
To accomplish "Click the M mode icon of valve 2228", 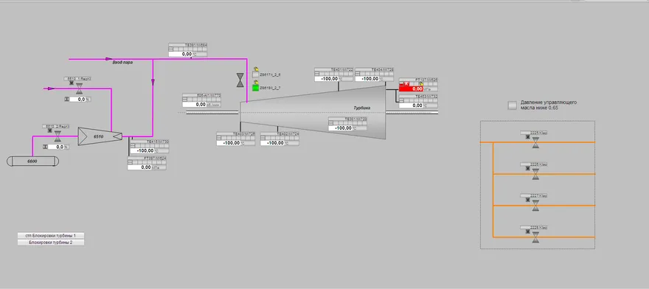I will pyautogui.click(x=528, y=231).
